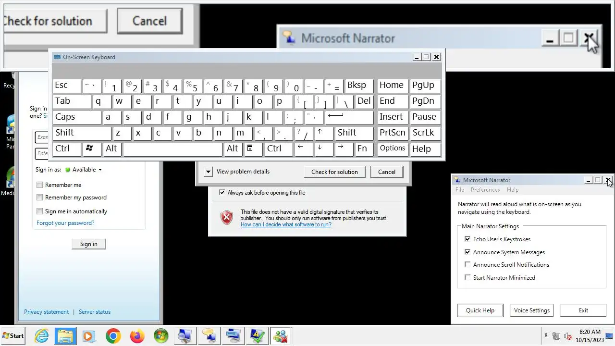Screen dimensions: 615x346
Task: Click the space bar on keyboard
Action: click(x=172, y=148)
